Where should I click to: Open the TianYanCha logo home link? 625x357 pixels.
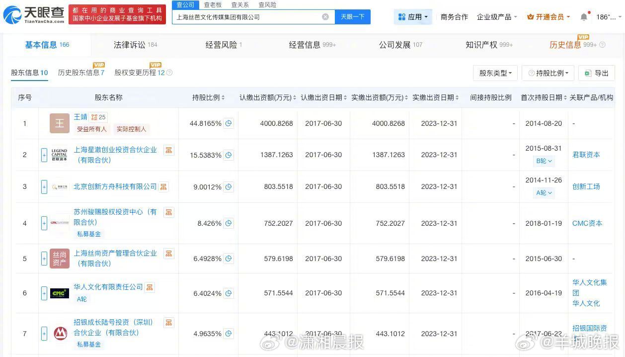[x=33, y=15]
